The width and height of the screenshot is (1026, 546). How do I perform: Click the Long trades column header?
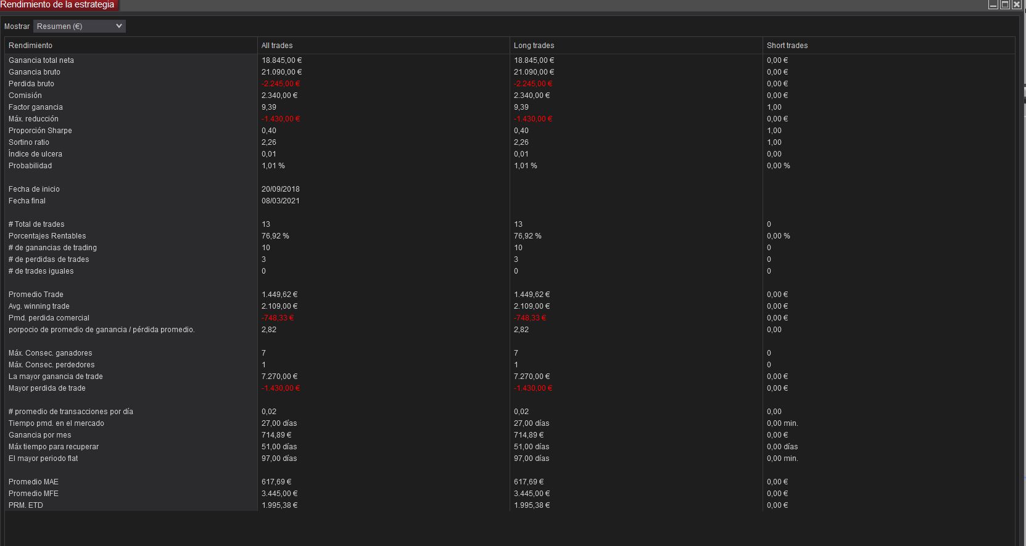(x=534, y=46)
